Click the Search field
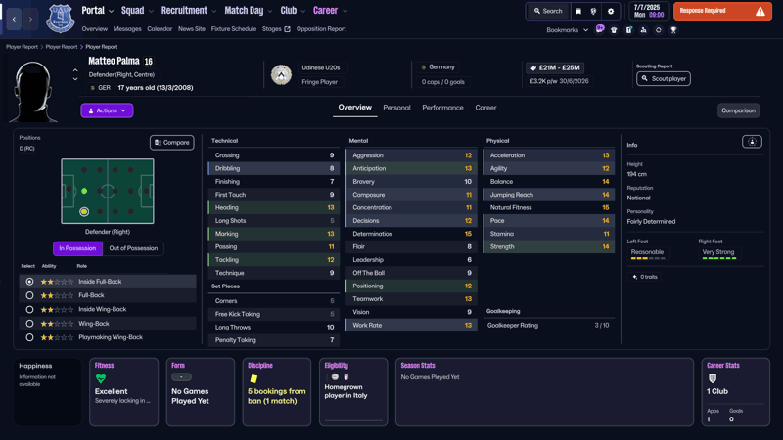 click(x=548, y=11)
